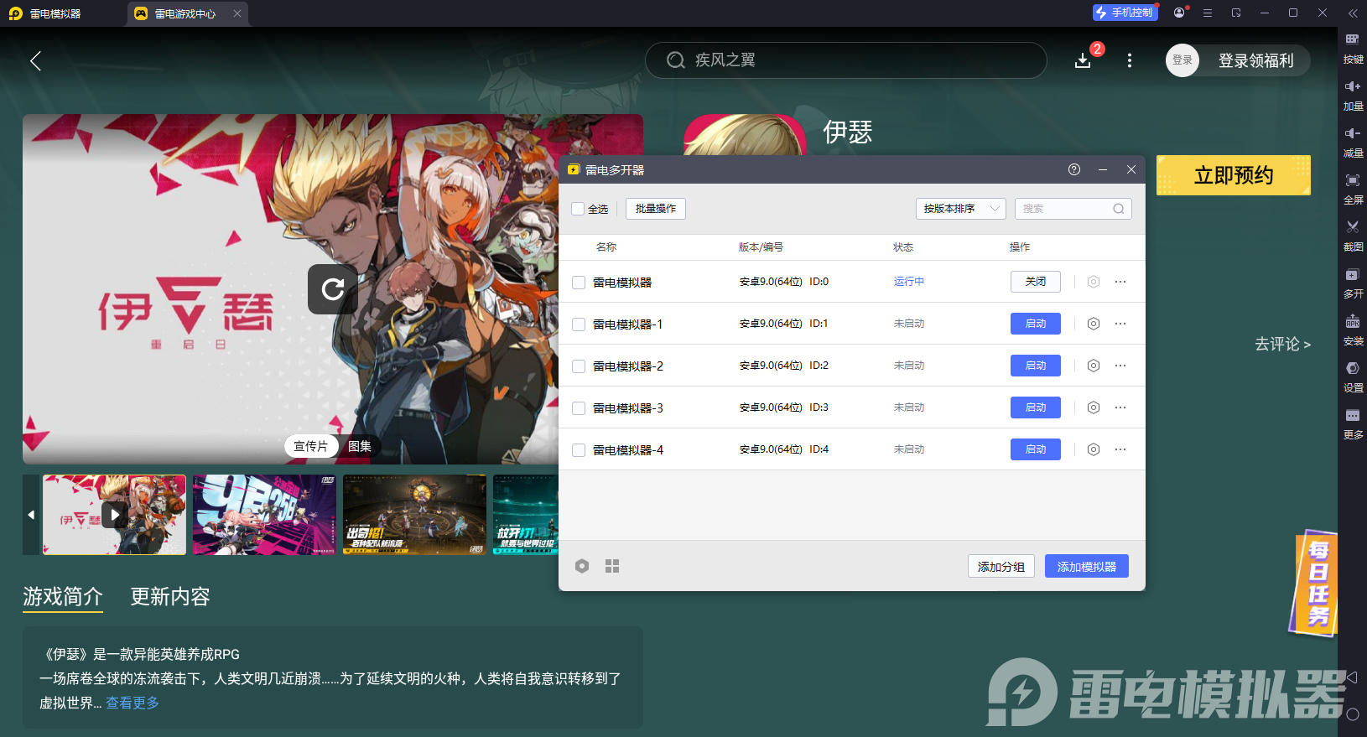Click 启动 for 雷电模拟器-4

1036,449
